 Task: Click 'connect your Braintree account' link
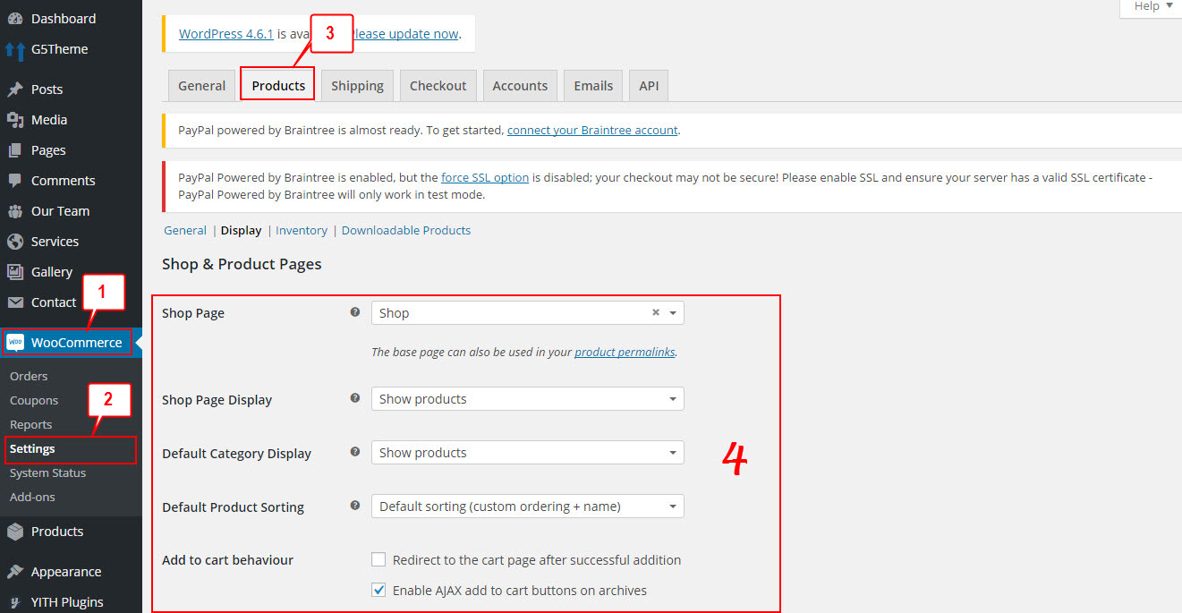[x=592, y=130]
